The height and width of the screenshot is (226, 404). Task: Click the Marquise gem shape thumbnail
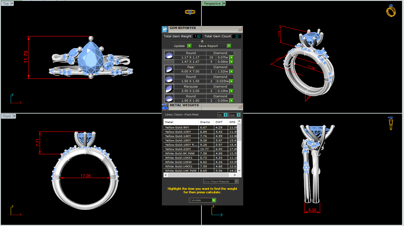[169, 89]
